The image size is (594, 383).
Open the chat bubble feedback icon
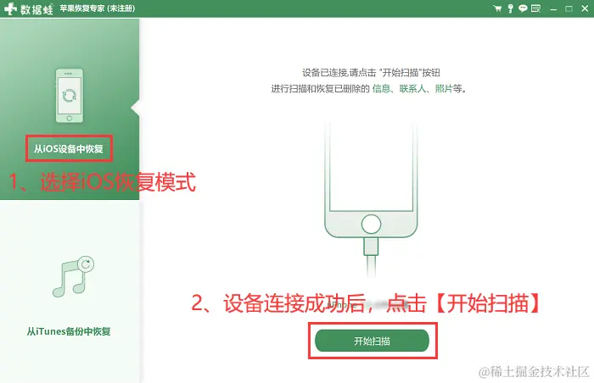point(523,8)
